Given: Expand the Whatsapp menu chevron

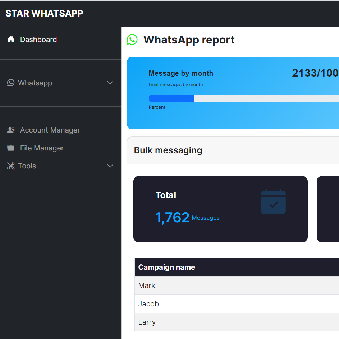Looking at the screenshot, I should [110, 83].
